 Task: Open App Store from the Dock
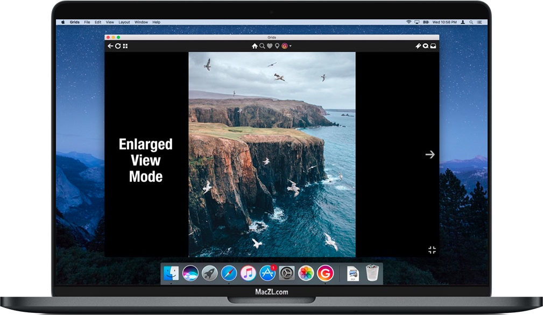point(267,273)
